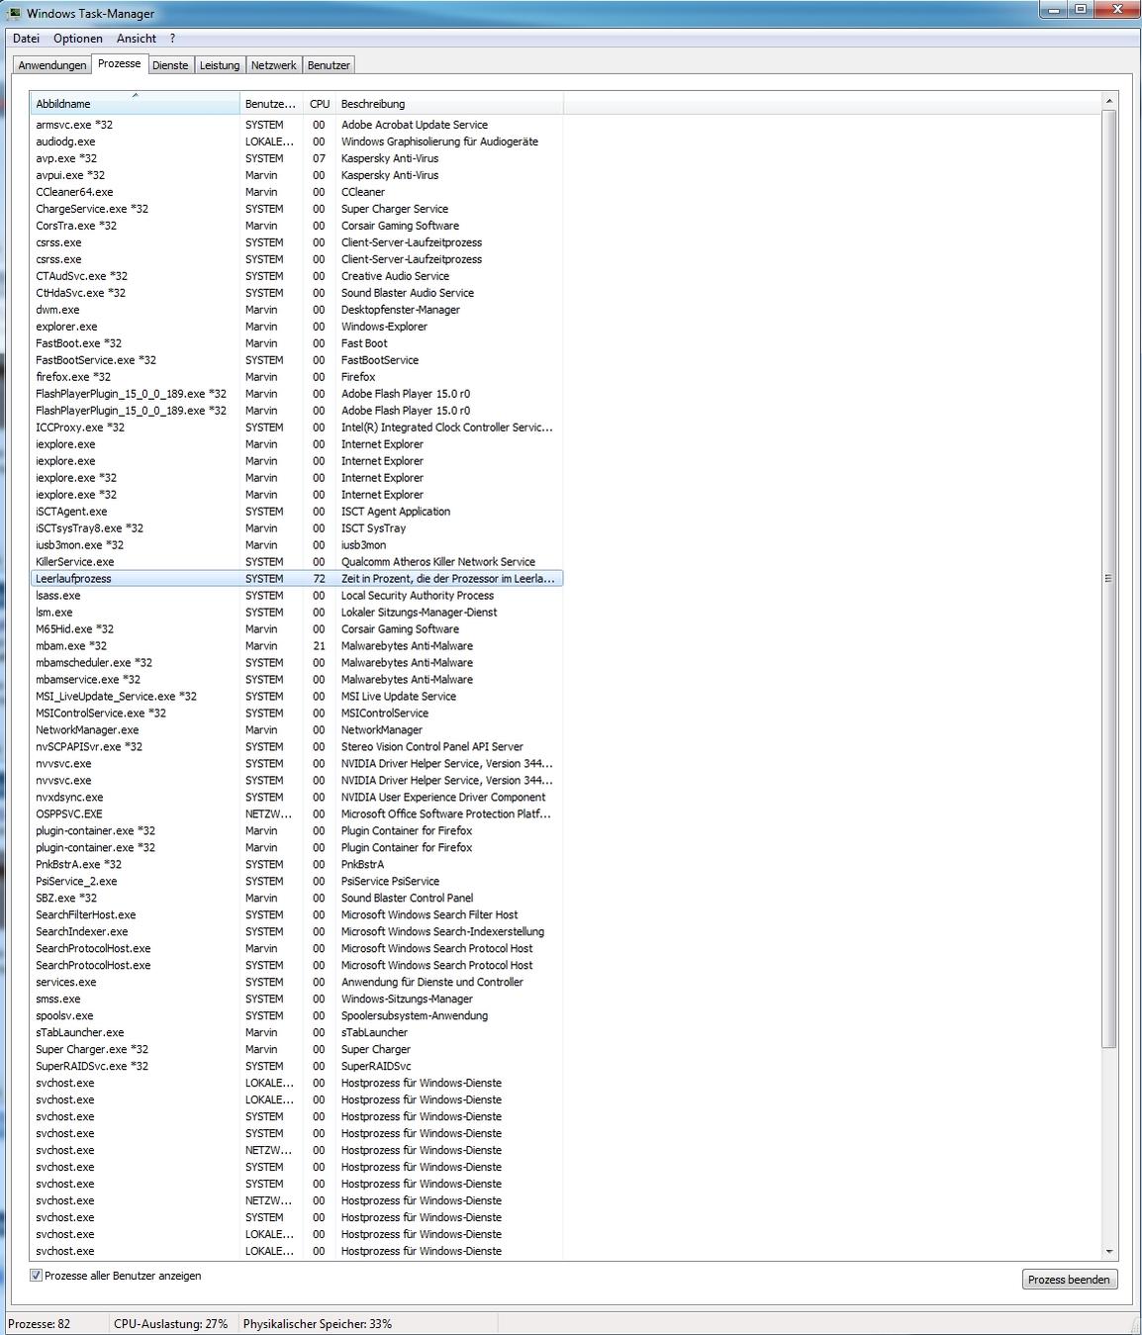Select the FastBootService.exe *32 process
This screenshot has height=1335, width=1142.
point(297,360)
